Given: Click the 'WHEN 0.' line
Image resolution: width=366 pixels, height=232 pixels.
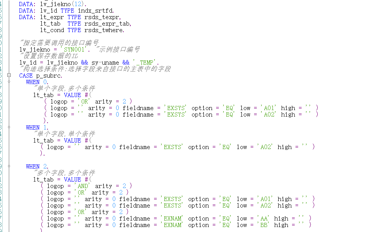Looking at the screenshot, I should pyautogui.click(x=37, y=82).
